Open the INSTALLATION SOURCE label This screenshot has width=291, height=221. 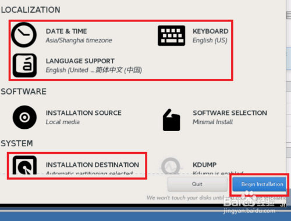84,113
